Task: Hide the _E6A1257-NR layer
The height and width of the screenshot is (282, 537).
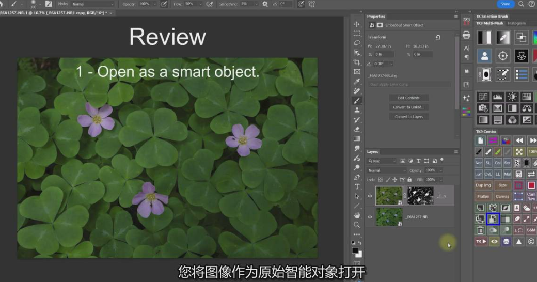Action: (x=370, y=217)
